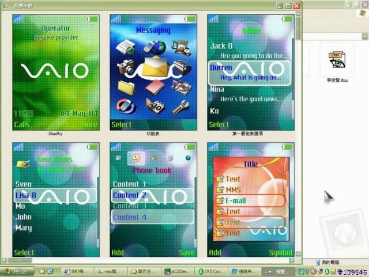Click the signal bars icon in Standby preview
The image size is (369, 277).
click(18, 20)
